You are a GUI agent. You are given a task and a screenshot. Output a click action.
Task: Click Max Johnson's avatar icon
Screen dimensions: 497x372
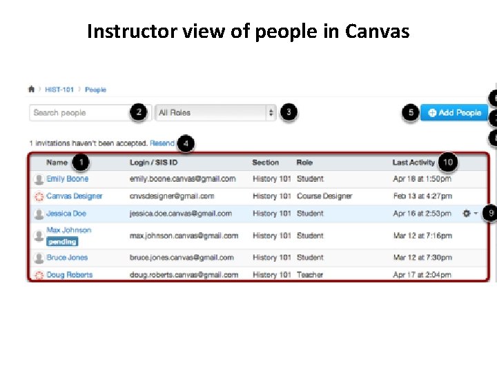tap(39, 236)
